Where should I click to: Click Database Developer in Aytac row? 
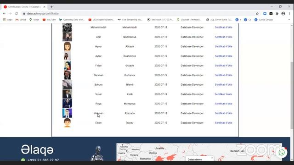click(x=192, y=56)
